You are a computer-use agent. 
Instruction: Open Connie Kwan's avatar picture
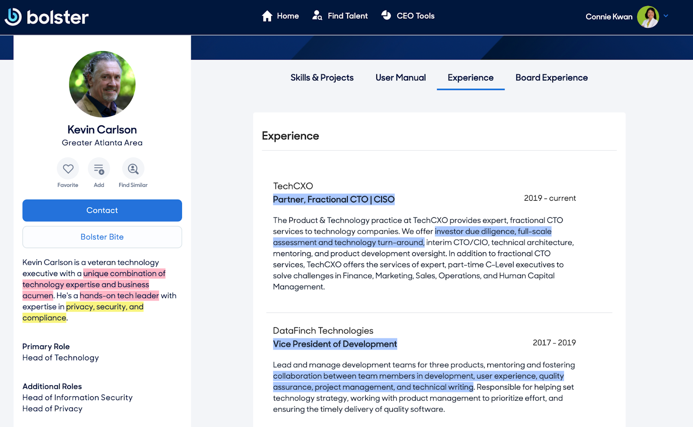pyautogui.click(x=648, y=17)
